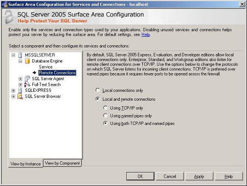Expand the SQL Server Agent node
This screenshot has height=186, width=247.
click(x=20, y=79)
